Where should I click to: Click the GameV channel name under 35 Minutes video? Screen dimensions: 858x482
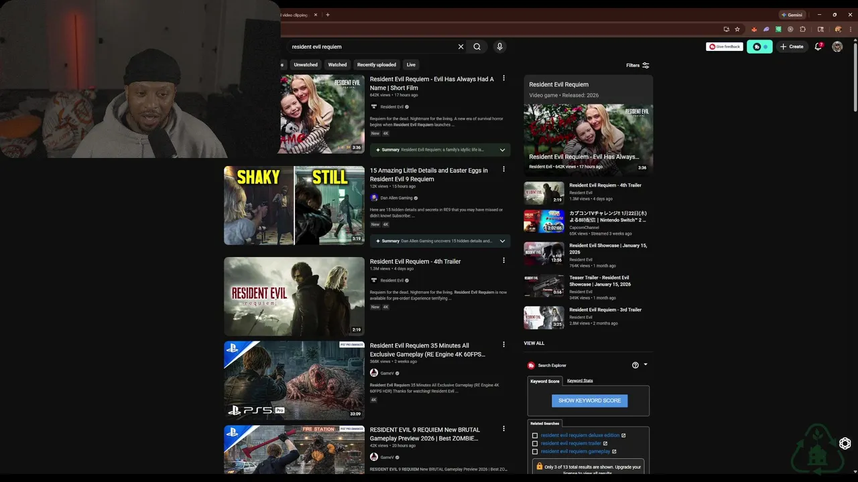point(387,373)
